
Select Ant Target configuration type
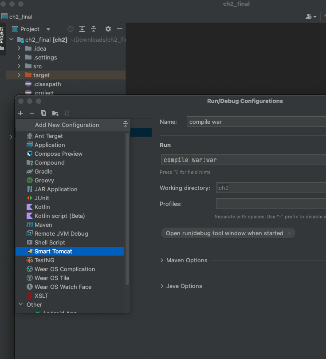[70, 136]
